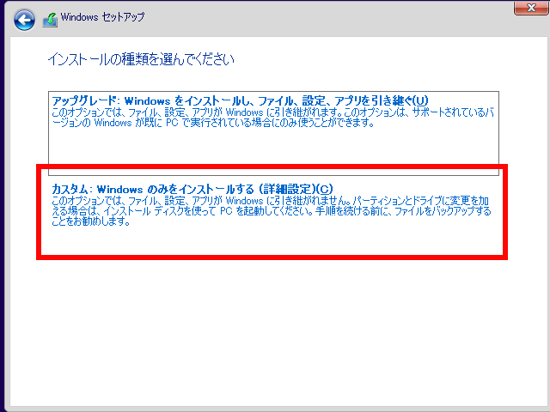This screenshot has height=412, width=550.
Task: Click heading インストールの種類を選んでください
Action: point(140,60)
